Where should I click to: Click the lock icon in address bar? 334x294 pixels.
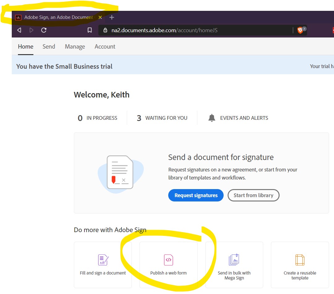[105, 30]
